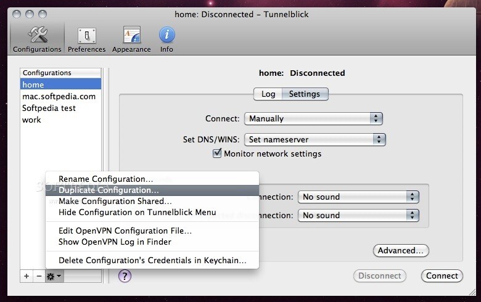Switch to the Log tab

[268, 94]
